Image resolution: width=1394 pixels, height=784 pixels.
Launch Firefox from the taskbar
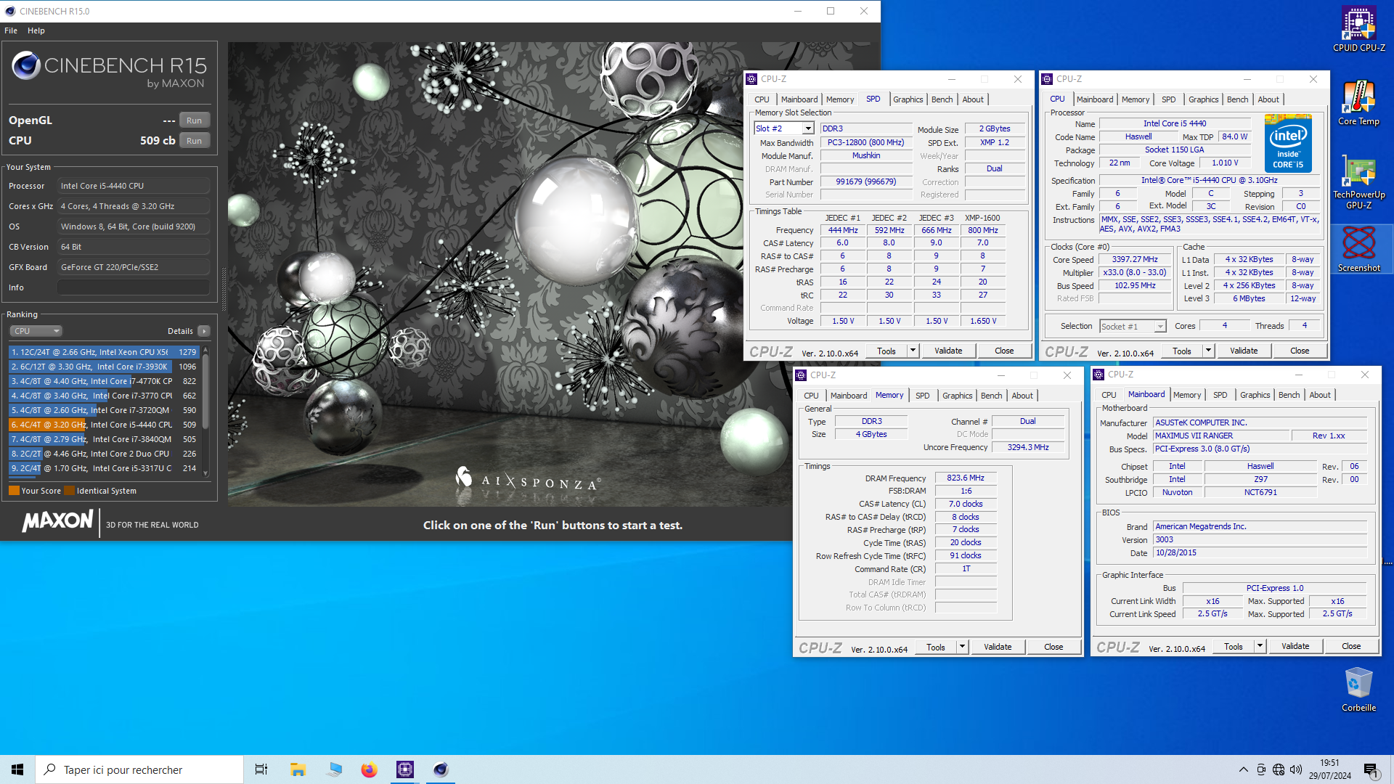click(x=369, y=769)
